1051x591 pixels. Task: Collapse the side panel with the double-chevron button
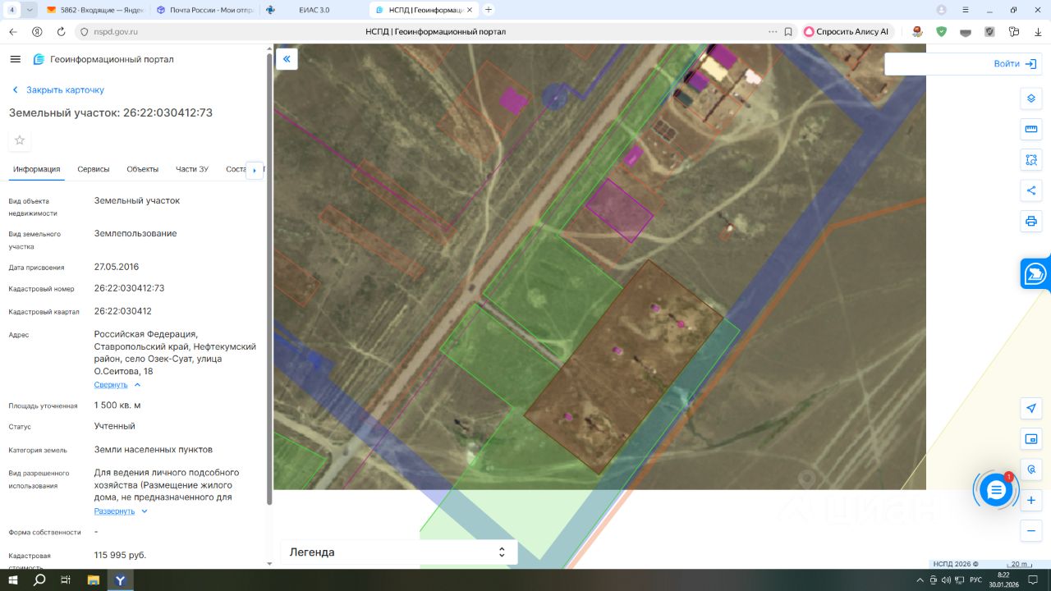(x=287, y=59)
